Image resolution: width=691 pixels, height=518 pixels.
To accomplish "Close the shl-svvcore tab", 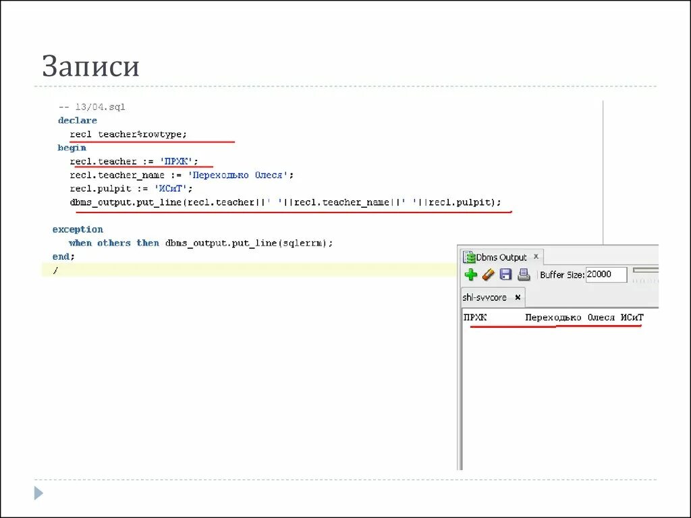I will 516,297.
